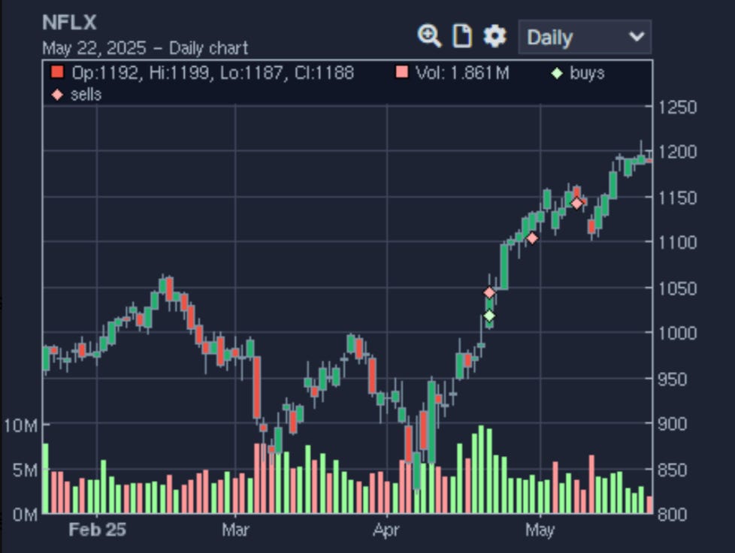This screenshot has width=735, height=553.
Task: Click the sell diamond marker near 1045
Action: (x=489, y=292)
